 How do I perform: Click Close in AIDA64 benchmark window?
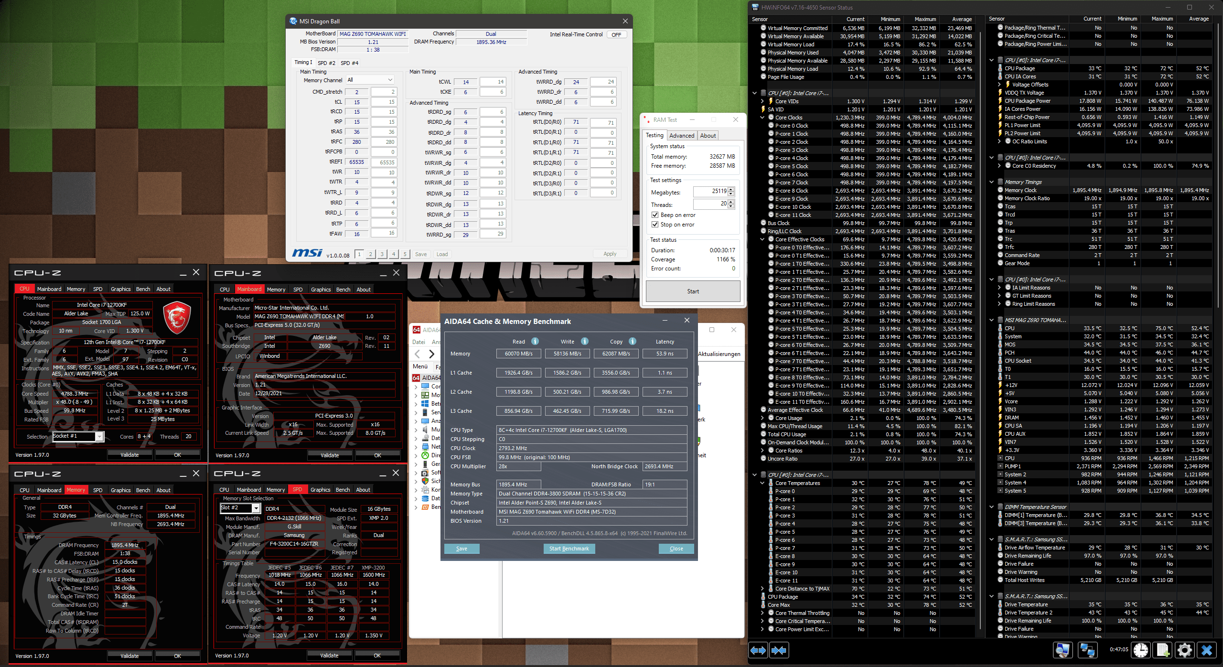(x=676, y=549)
